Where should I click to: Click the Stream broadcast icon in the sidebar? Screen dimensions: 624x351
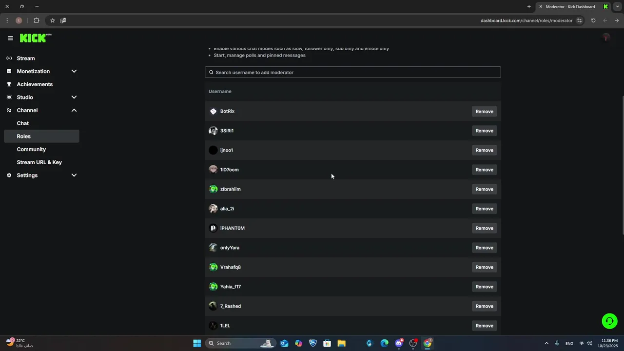click(9, 58)
